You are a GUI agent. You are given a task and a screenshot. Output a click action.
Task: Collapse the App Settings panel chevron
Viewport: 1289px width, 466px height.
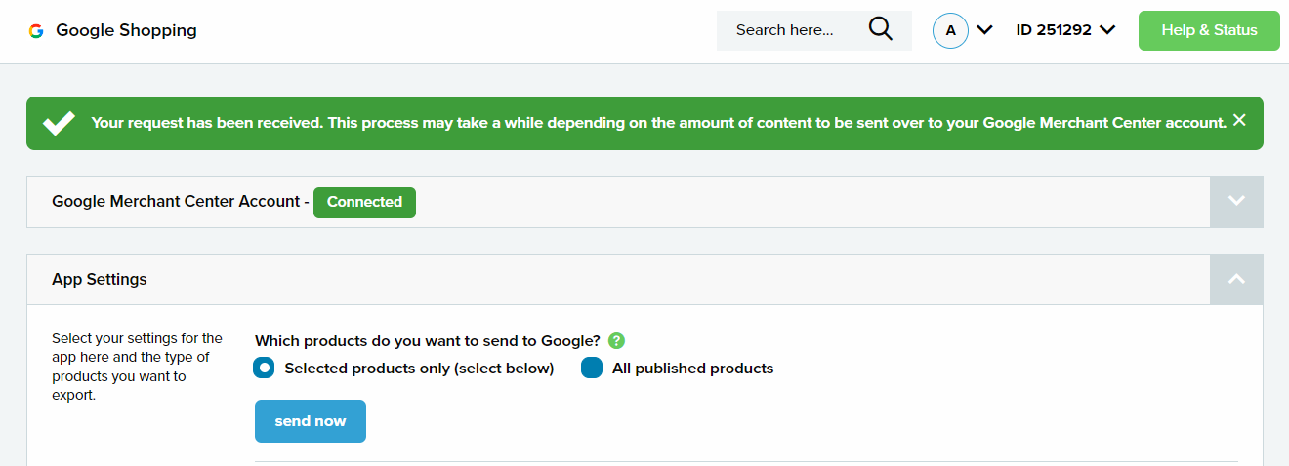click(1236, 280)
